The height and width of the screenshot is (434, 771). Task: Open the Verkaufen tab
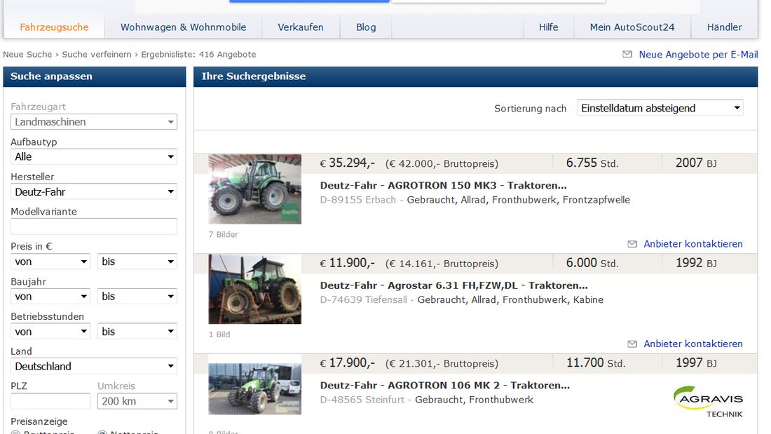[x=301, y=27]
